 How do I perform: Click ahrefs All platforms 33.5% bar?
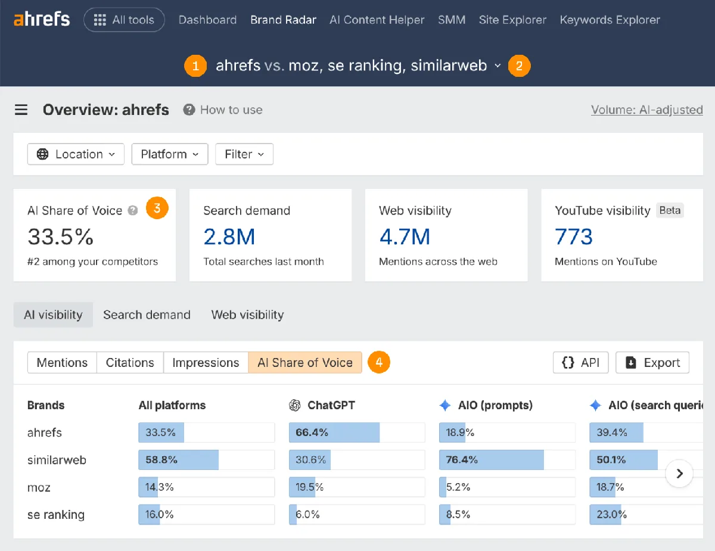(206, 432)
